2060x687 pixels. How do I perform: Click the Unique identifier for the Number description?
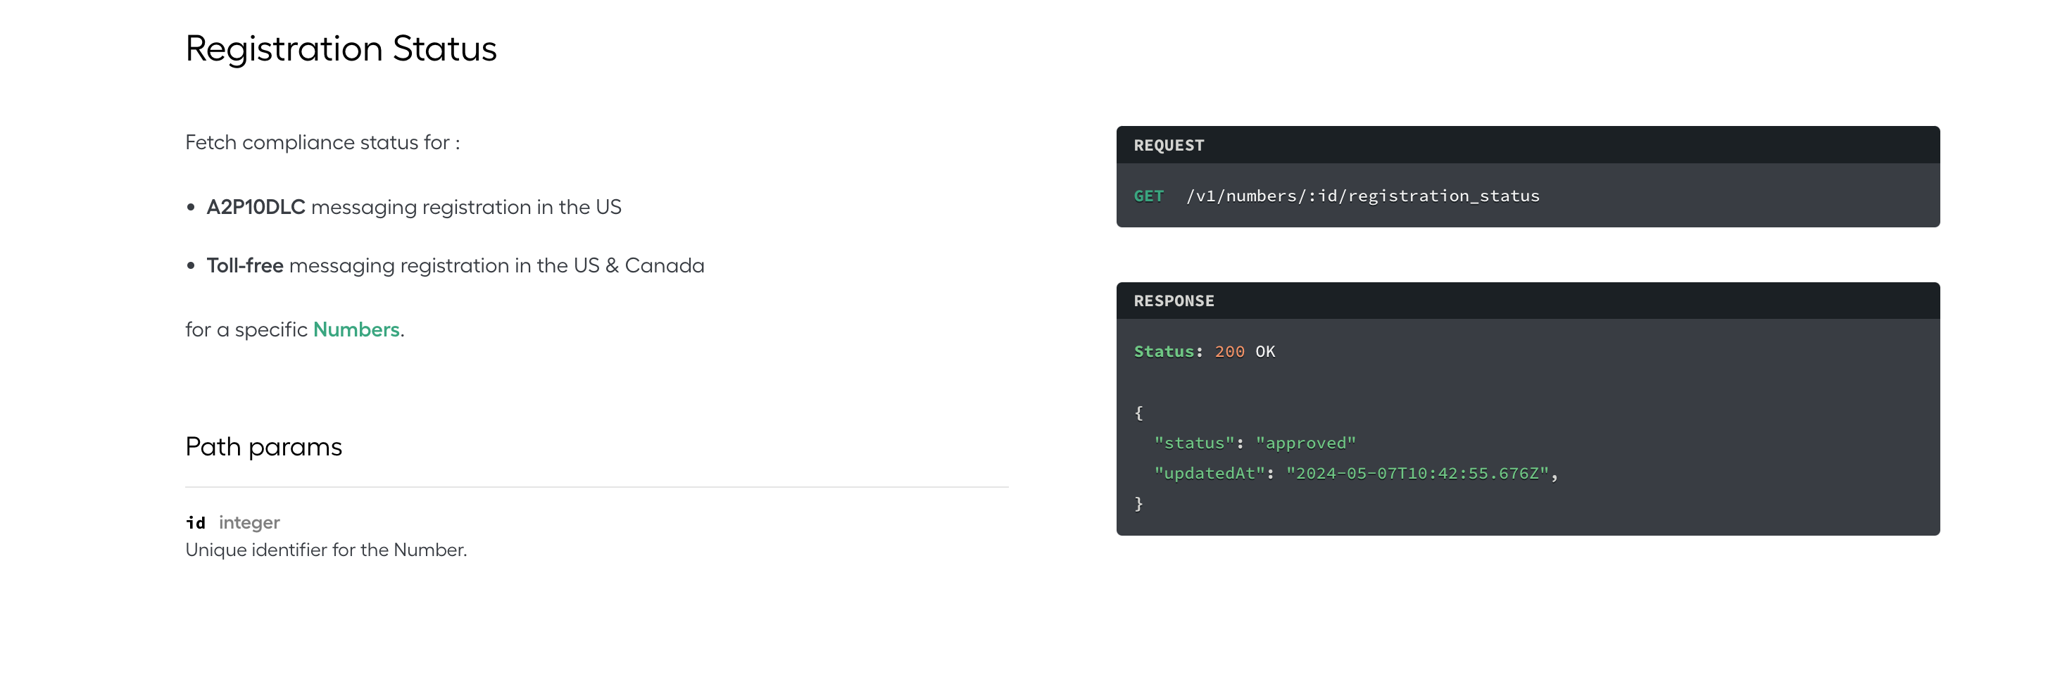tap(326, 550)
